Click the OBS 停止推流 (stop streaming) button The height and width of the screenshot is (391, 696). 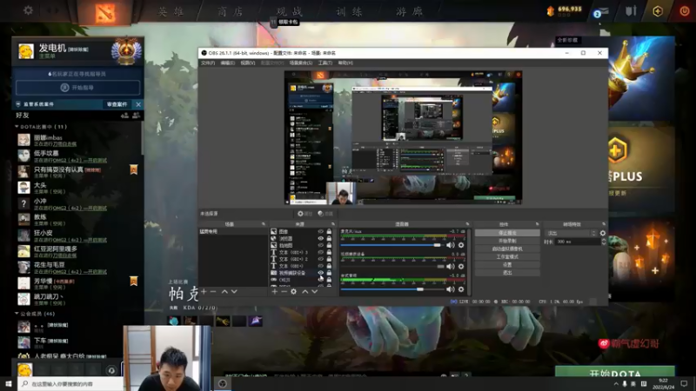tap(507, 233)
